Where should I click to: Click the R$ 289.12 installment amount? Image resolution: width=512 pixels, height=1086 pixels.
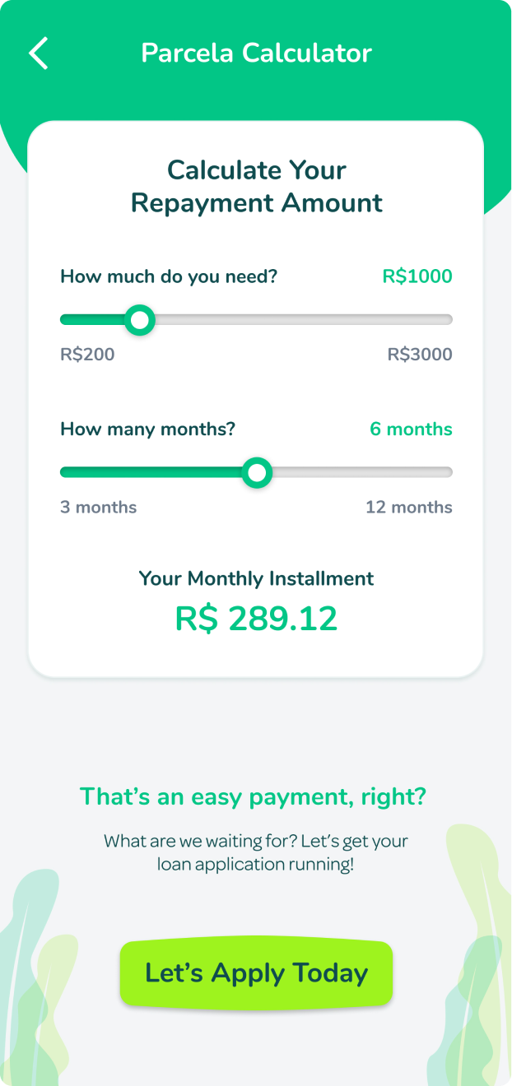tap(256, 620)
